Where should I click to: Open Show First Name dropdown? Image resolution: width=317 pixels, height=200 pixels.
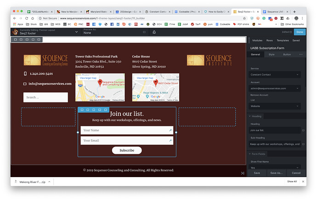(275, 167)
